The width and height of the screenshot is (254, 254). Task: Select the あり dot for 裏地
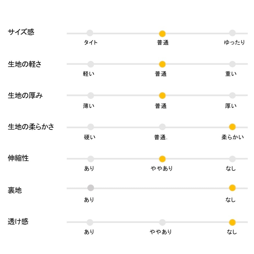pyautogui.click(x=91, y=188)
